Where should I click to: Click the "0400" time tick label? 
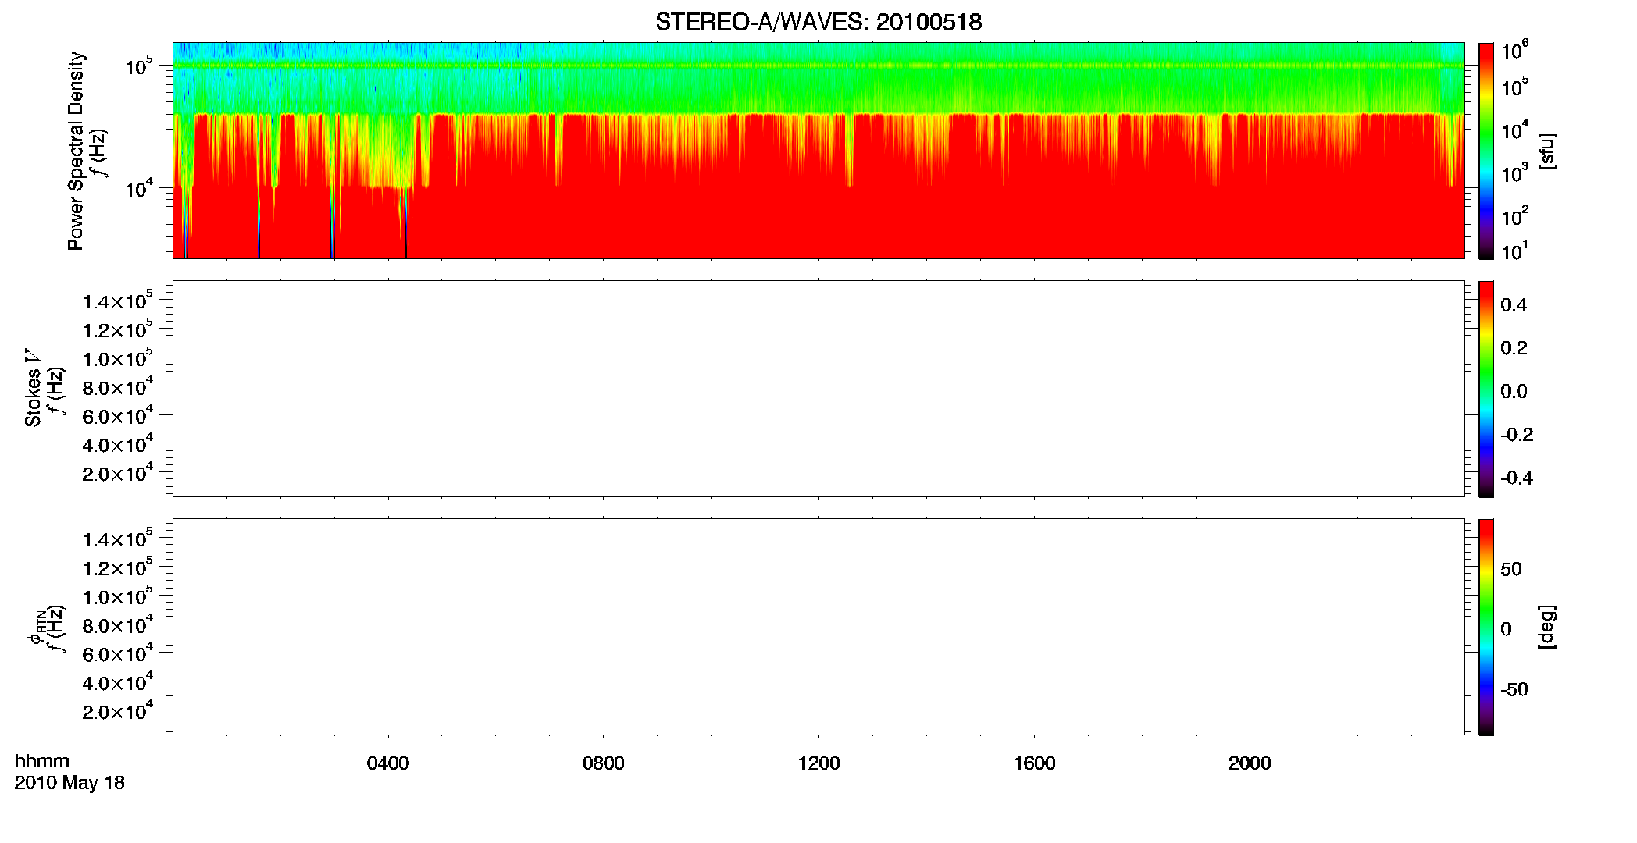(x=388, y=763)
